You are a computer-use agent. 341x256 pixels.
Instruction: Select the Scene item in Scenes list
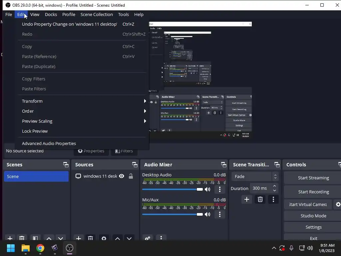pos(36,176)
